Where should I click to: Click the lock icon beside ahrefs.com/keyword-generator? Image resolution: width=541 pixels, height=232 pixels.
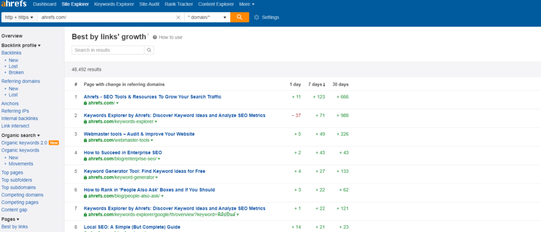tap(85, 178)
